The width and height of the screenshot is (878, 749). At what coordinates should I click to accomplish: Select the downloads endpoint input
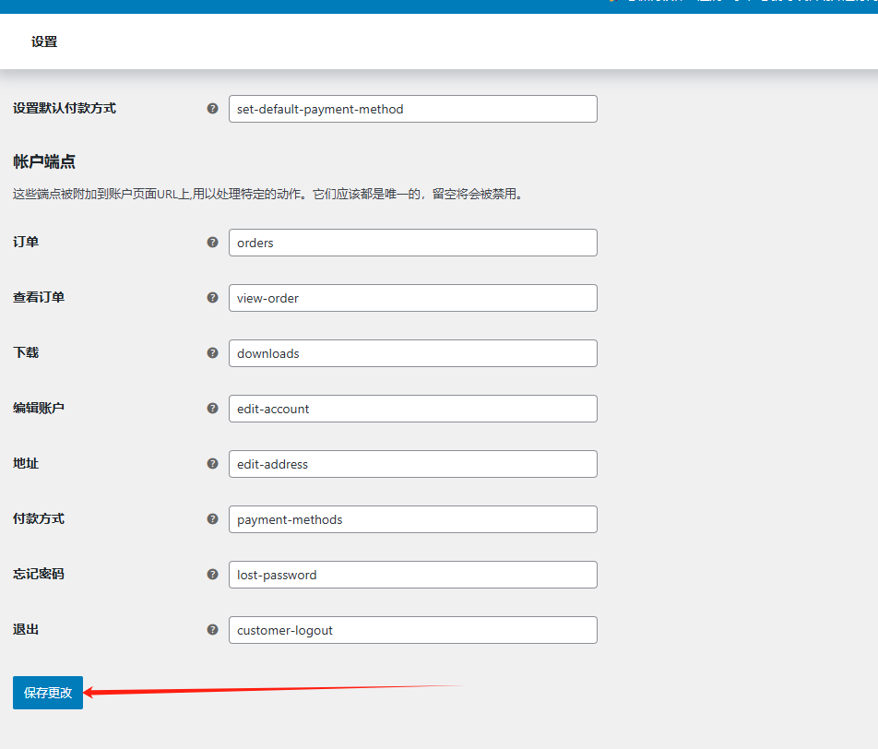412,353
